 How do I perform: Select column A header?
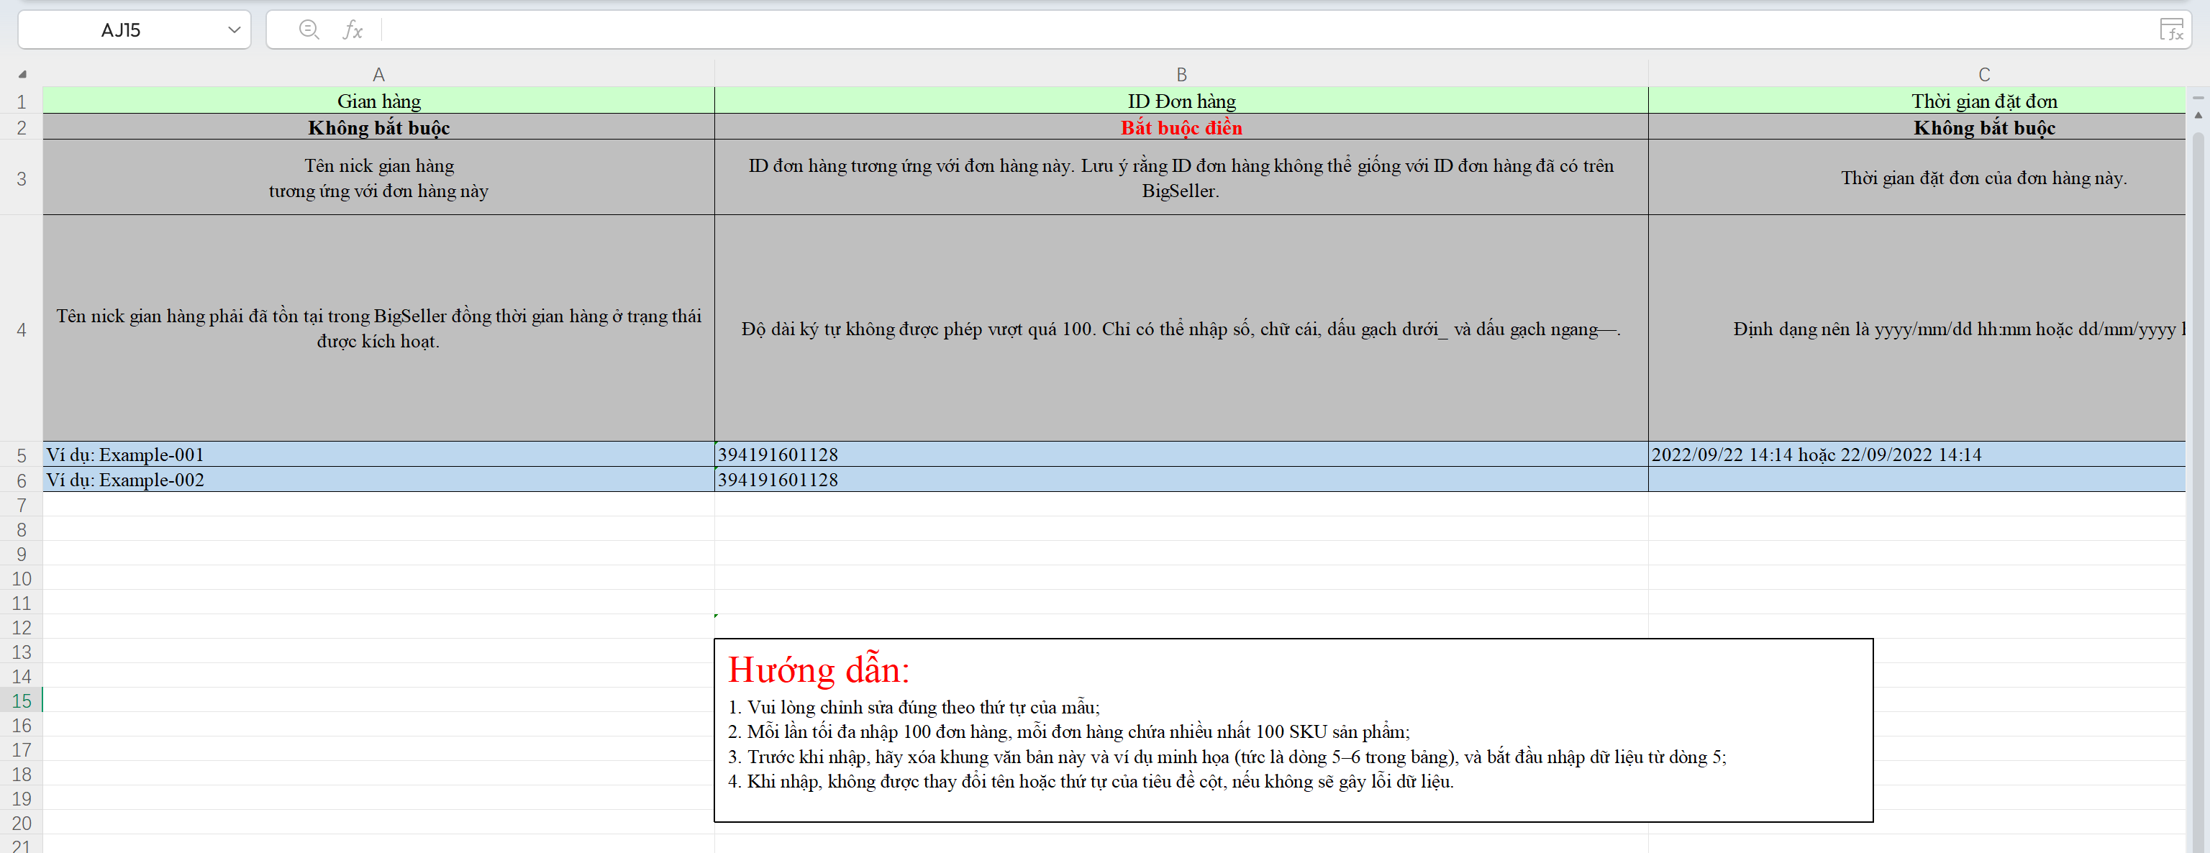(x=378, y=75)
